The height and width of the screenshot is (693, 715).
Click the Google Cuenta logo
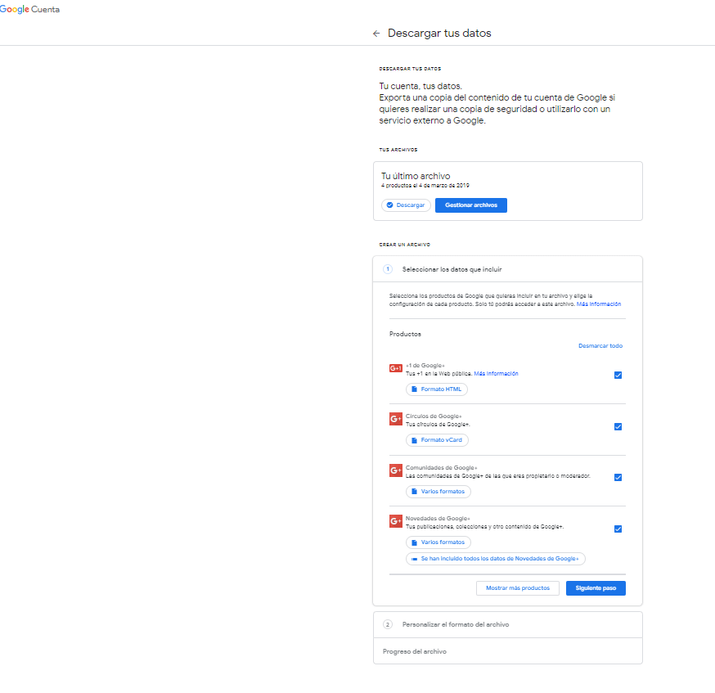(29, 10)
